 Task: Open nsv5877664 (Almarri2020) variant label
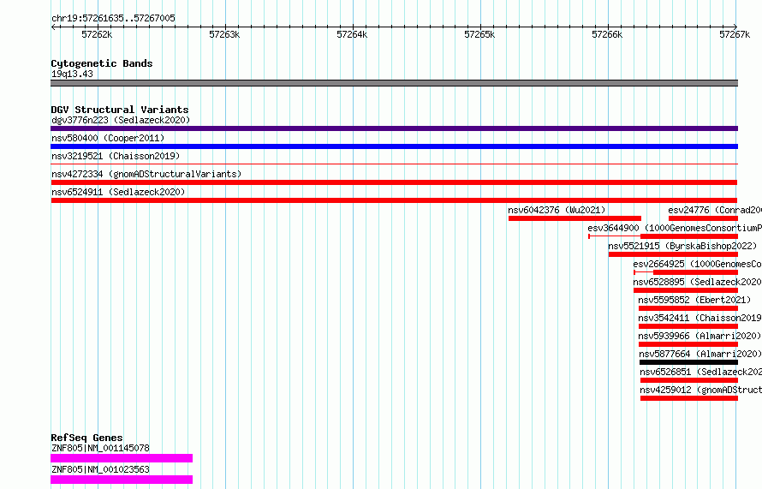click(700, 354)
